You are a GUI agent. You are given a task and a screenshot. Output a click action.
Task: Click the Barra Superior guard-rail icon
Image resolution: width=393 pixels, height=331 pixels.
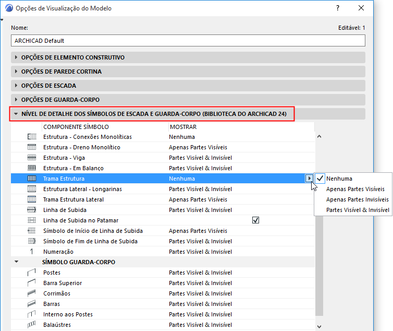point(32,283)
